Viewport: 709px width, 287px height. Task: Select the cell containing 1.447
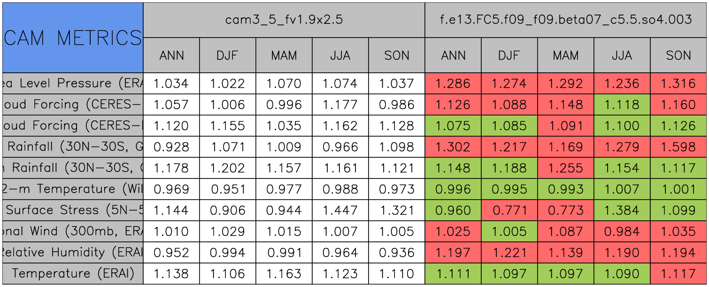tap(340, 210)
